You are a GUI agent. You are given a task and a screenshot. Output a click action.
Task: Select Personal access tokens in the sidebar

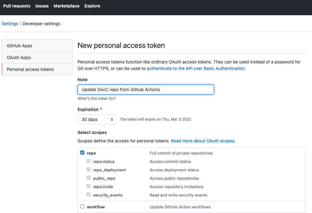[37, 69]
